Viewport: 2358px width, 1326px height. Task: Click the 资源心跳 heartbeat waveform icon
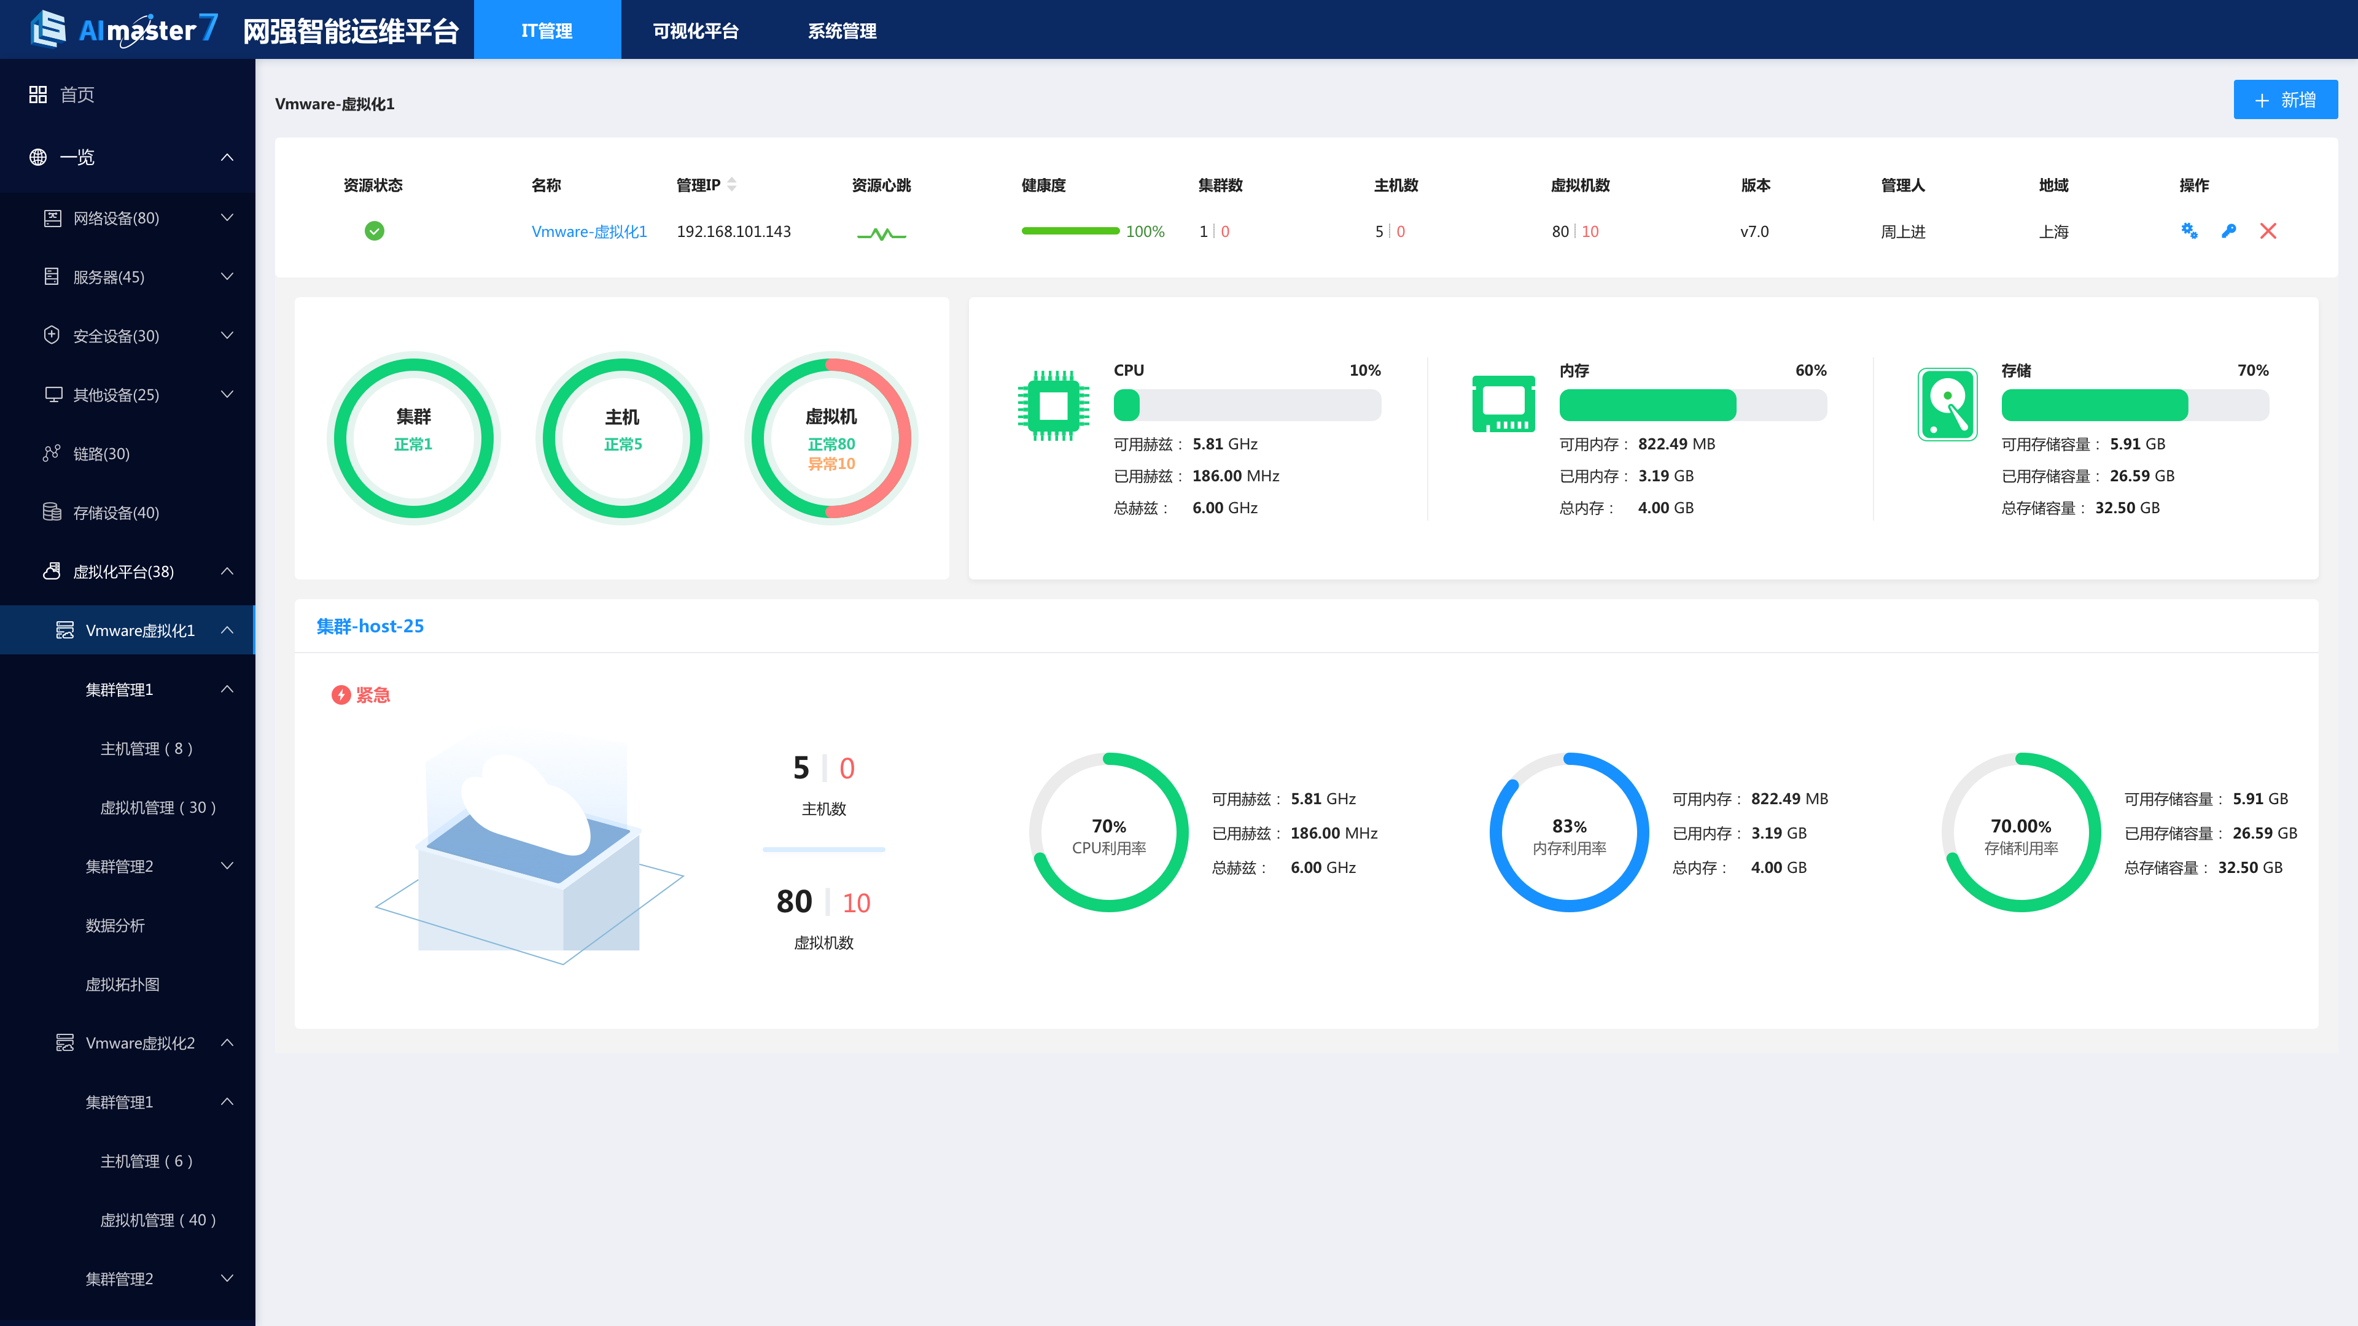click(882, 235)
